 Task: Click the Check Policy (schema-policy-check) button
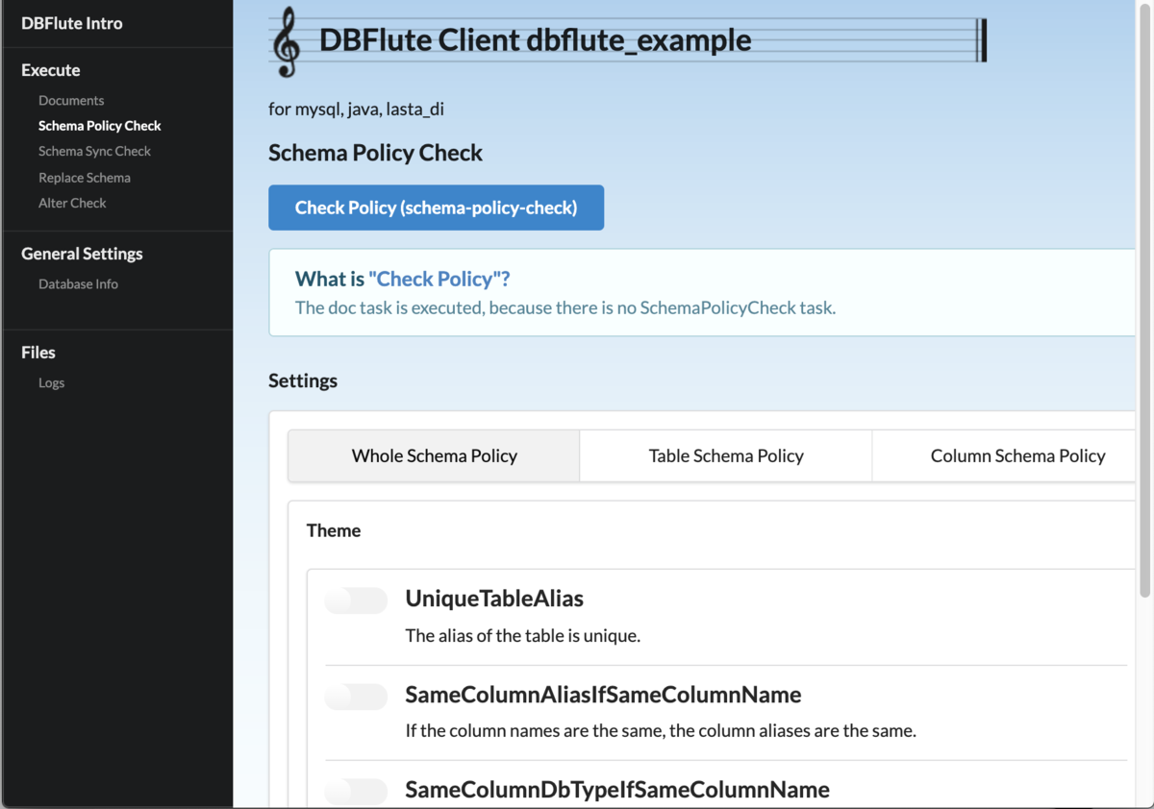pyautogui.click(x=436, y=208)
